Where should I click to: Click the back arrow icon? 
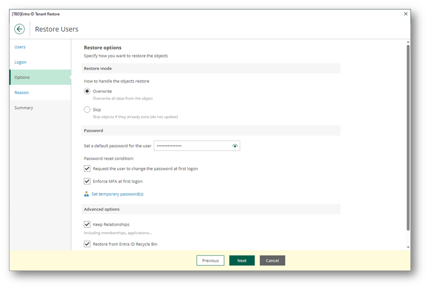pos(19,29)
